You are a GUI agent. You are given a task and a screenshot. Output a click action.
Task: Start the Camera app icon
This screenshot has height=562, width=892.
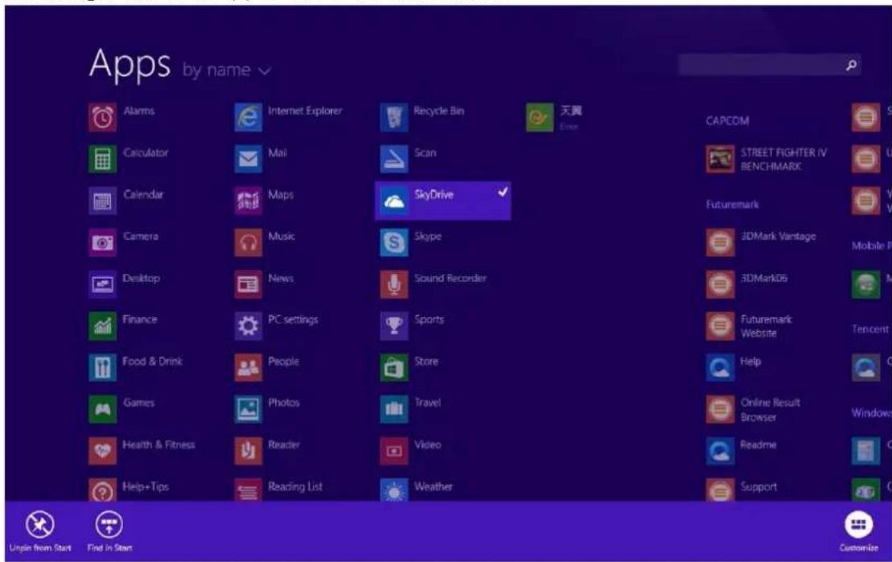click(102, 243)
